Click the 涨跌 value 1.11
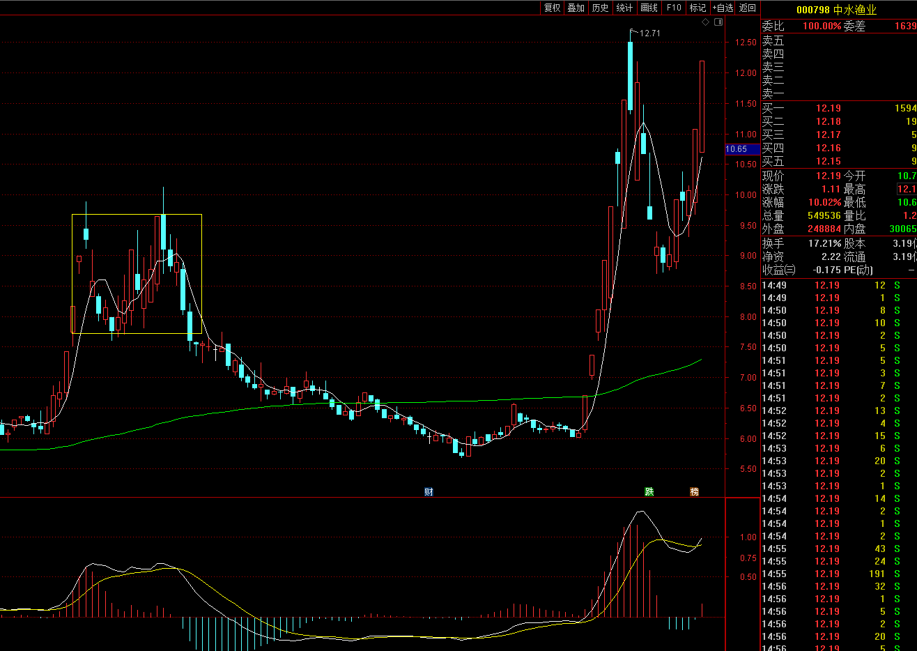Viewport: 917px width, 651px height. coord(831,189)
